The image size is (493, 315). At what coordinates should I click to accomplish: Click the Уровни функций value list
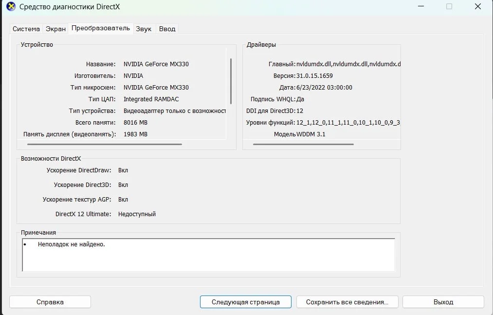(348, 122)
